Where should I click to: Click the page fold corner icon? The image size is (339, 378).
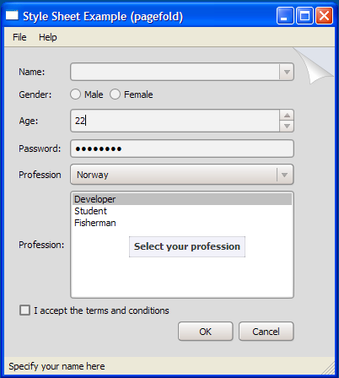coord(315,65)
